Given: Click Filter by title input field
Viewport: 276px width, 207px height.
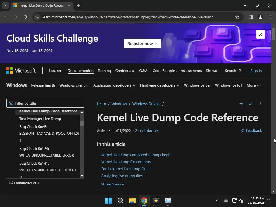Looking at the screenshot, I should pyautogui.click(x=45, y=103).
